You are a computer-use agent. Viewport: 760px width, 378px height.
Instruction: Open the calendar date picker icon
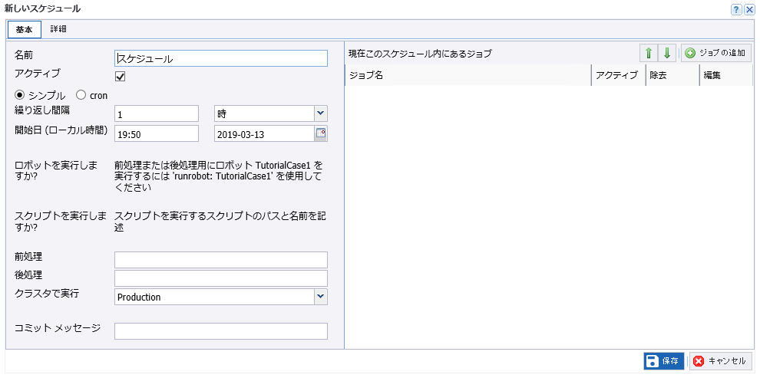(x=321, y=133)
